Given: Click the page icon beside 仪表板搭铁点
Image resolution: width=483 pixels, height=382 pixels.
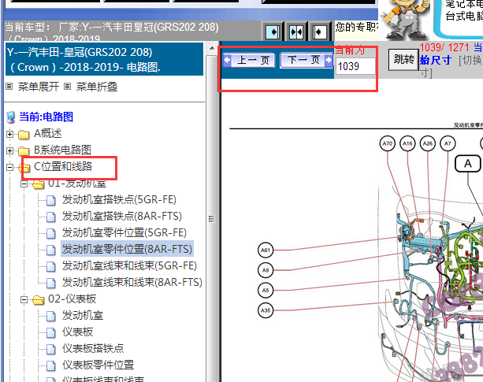Looking at the screenshot, I should coord(51,349).
